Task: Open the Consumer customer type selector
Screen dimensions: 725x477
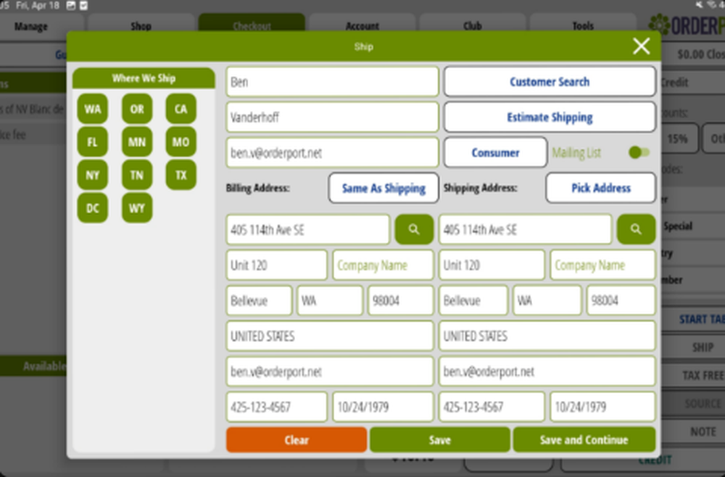Action: (496, 152)
